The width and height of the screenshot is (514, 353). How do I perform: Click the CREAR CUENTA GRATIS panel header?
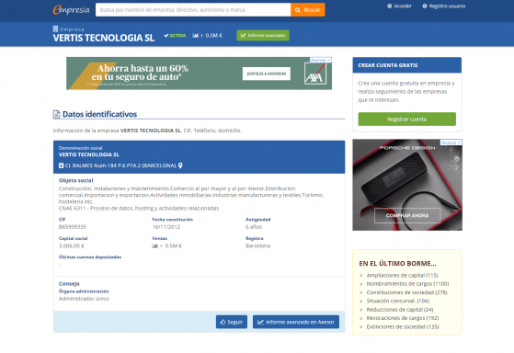point(406,65)
